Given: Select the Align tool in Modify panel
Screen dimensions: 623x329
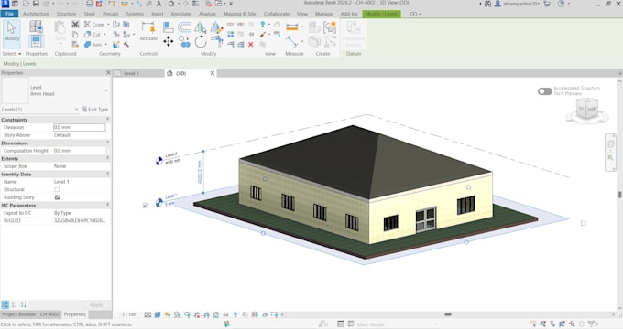Looking at the screenshot, I should click(x=168, y=27).
